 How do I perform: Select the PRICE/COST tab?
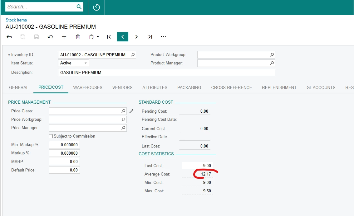tap(51, 87)
